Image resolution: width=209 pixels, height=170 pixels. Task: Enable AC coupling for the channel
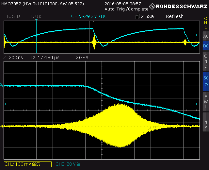click(205, 36)
